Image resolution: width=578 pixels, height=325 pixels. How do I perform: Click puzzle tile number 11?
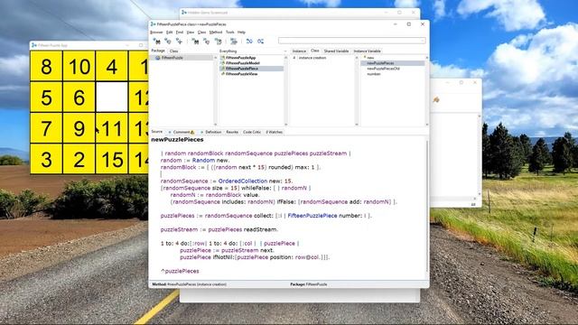pyautogui.click(x=112, y=128)
